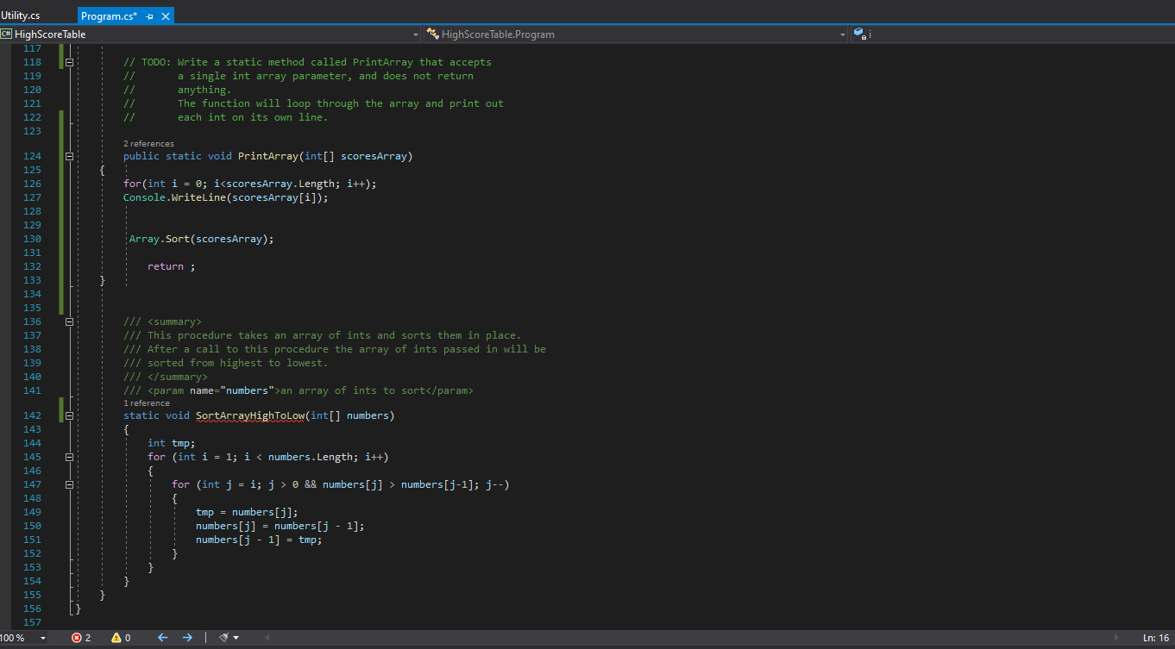Screen dimensions: 1175x649
Task: Open the HighScoreTable project dropdown
Action: click(x=415, y=34)
